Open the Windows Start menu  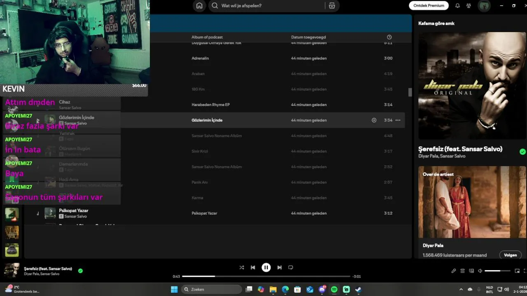(174, 289)
